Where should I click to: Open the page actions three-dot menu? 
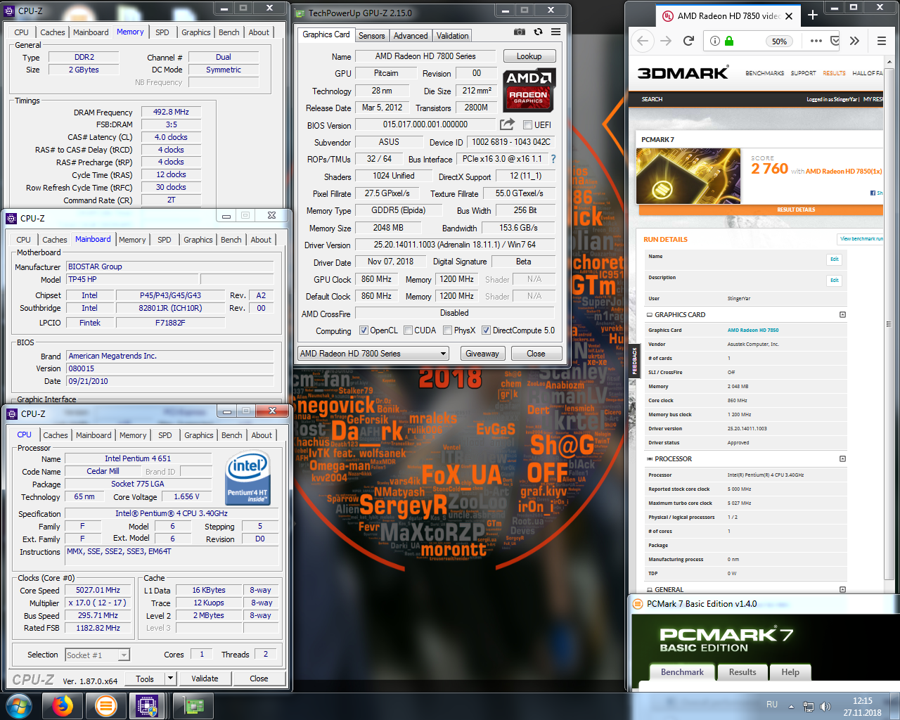[816, 41]
